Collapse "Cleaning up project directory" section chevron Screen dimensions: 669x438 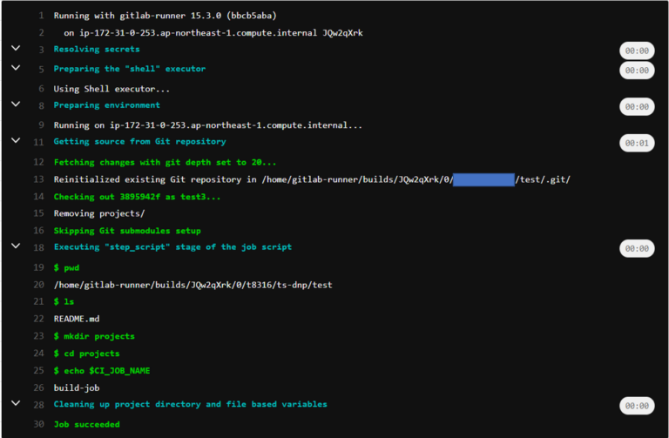[x=15, y=403]
